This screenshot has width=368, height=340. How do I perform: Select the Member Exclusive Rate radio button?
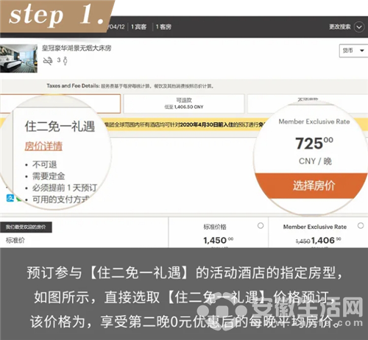361,226
